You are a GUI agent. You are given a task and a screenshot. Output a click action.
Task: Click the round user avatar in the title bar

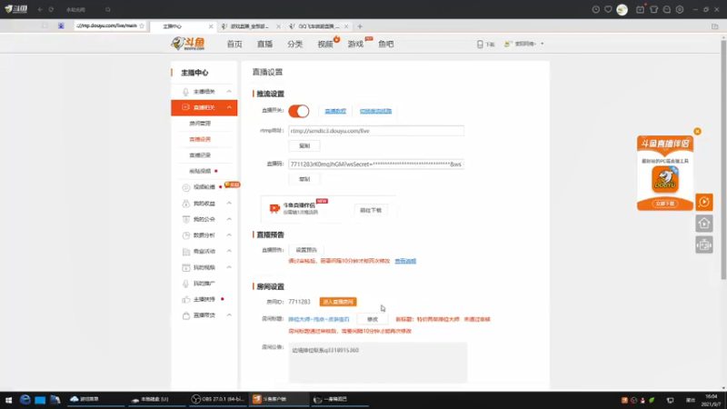[622, 9]
